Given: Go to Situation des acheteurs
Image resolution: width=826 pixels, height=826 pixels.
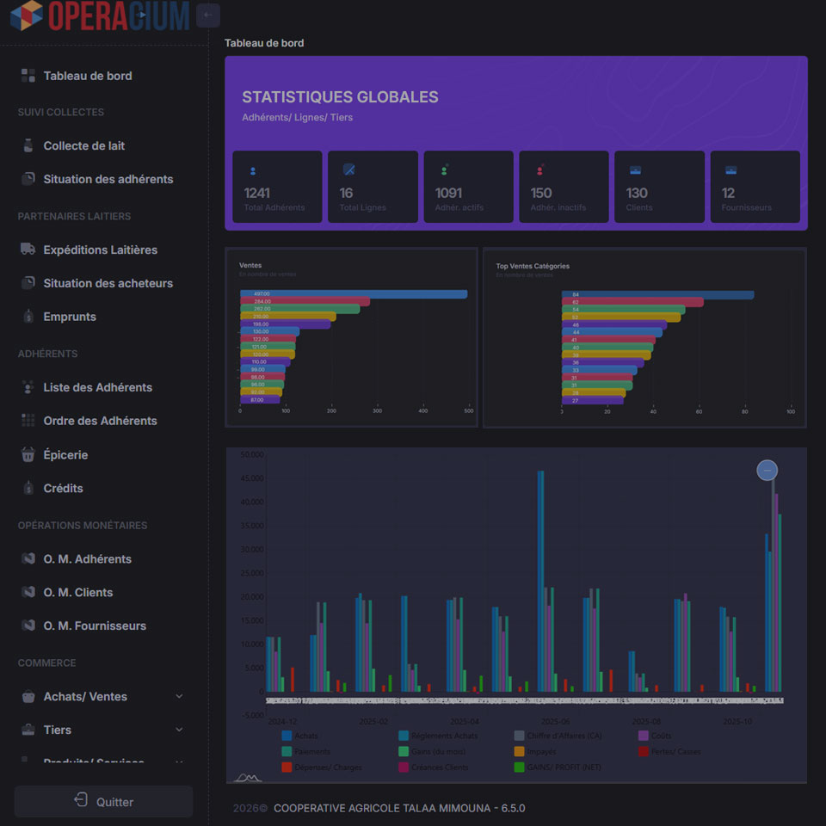Looking at the screenshot, I should click(108, 283).
